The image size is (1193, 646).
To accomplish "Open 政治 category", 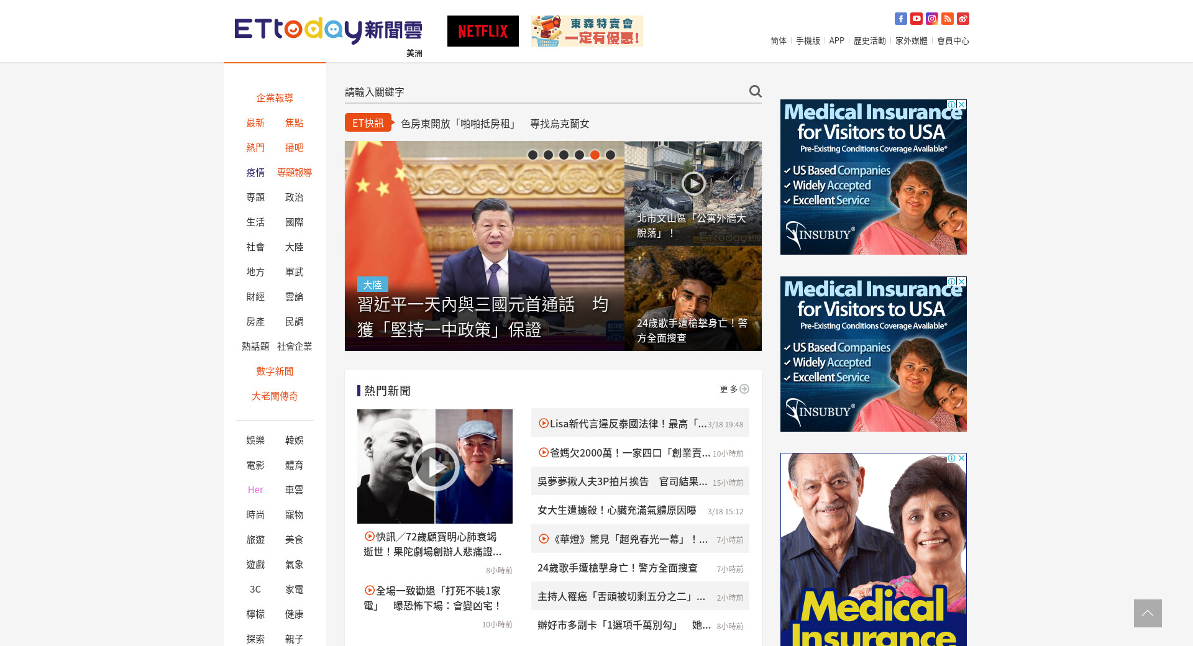I will (x=295, y=198).
